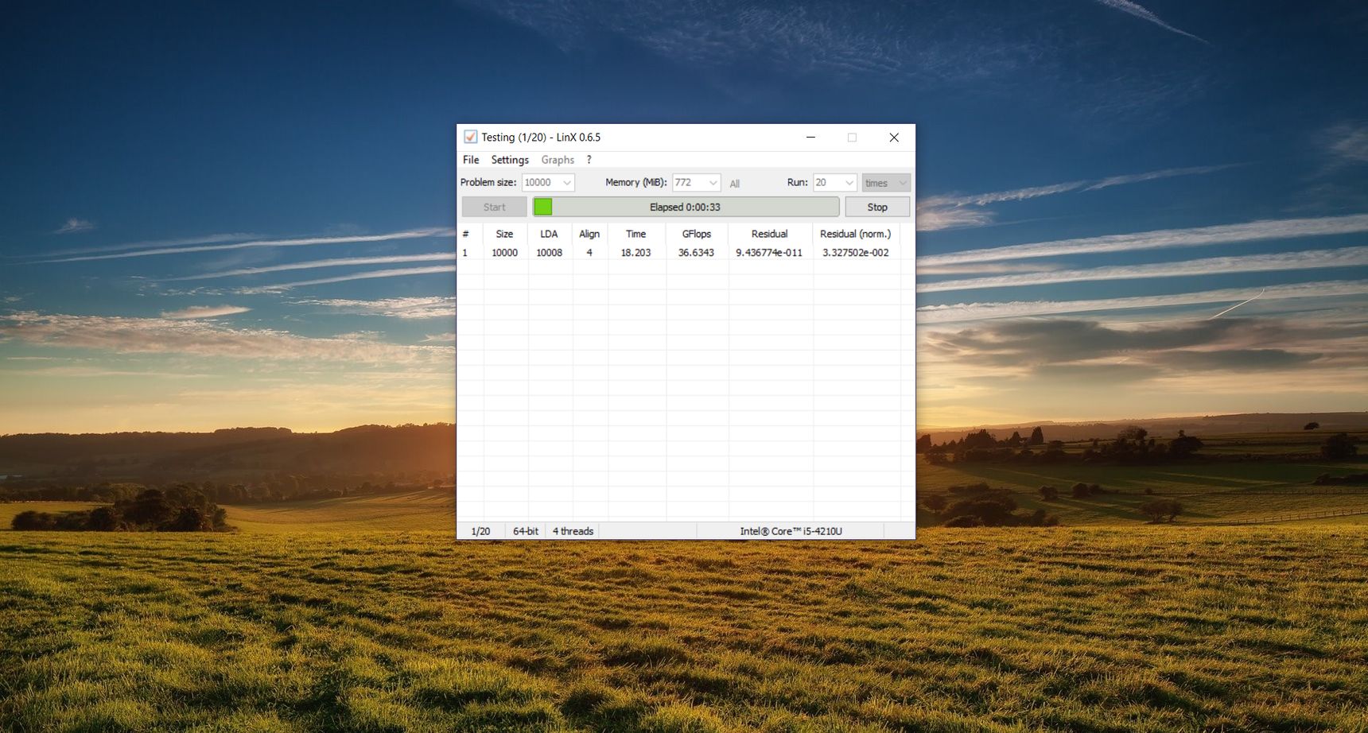Image resolution: width=1368 pixels, height=733 pixels.
Task: Stop the running test
Action: (877, 207)
